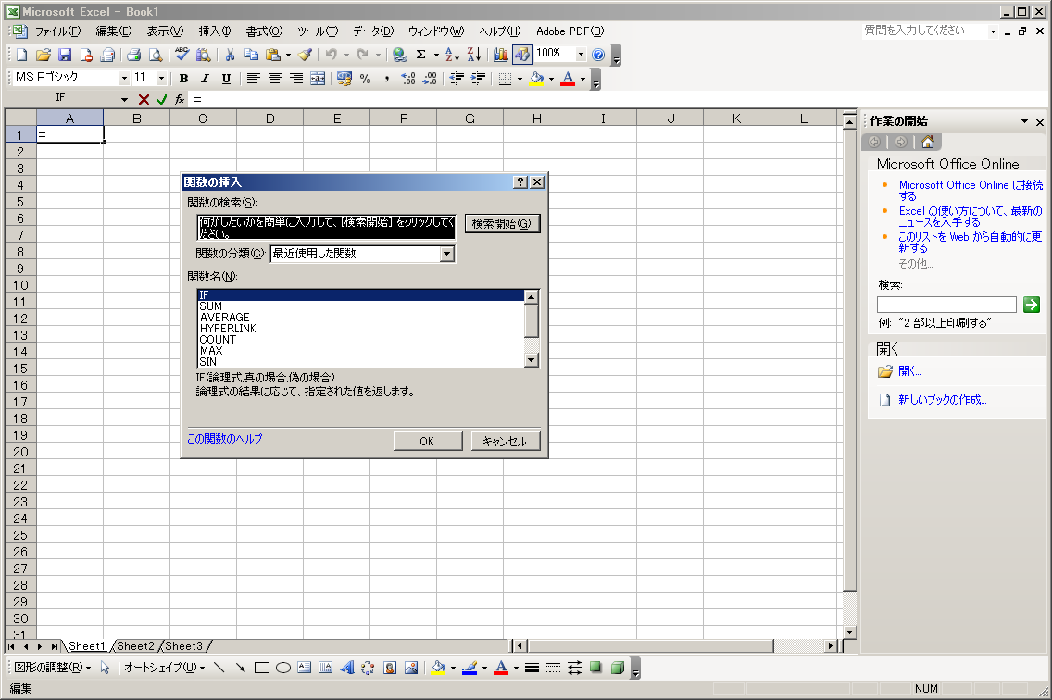The image size is (1052, 700).
Task: Open the MS Pゴシック font name dropdown
Action: 124,79
